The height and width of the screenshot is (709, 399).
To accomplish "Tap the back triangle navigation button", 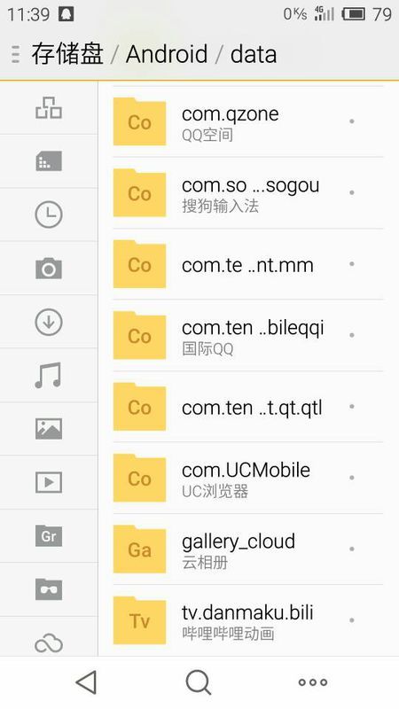I will click(86, 682).
